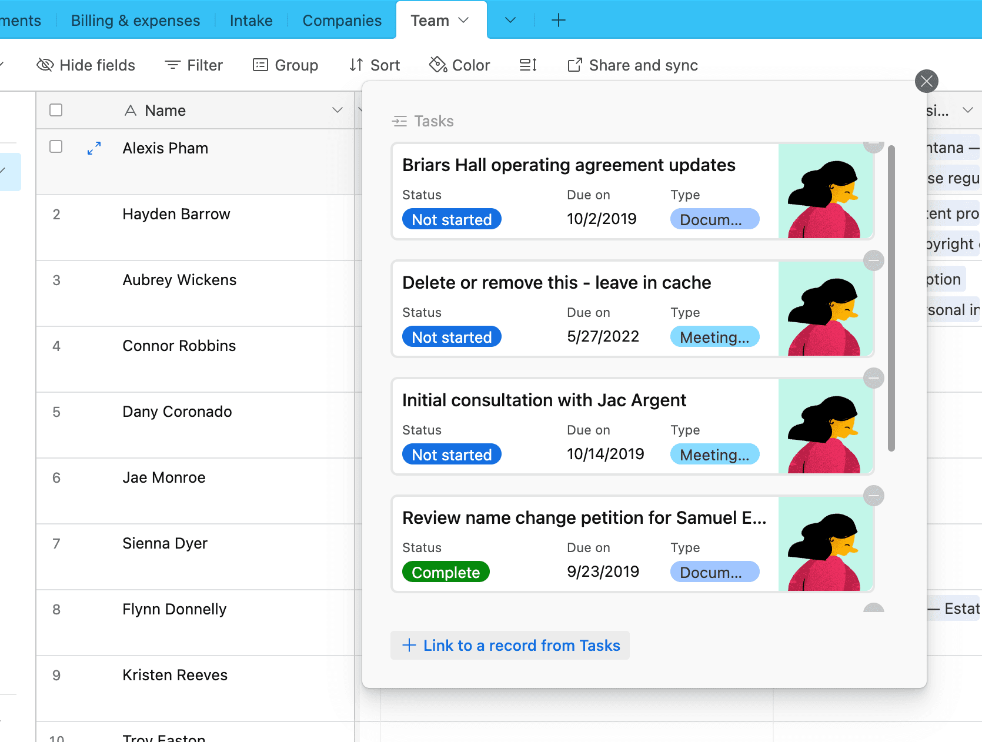Click due date 10/14/2019
The width and height of the screenshot is (982, 742).
coord(605,454)
